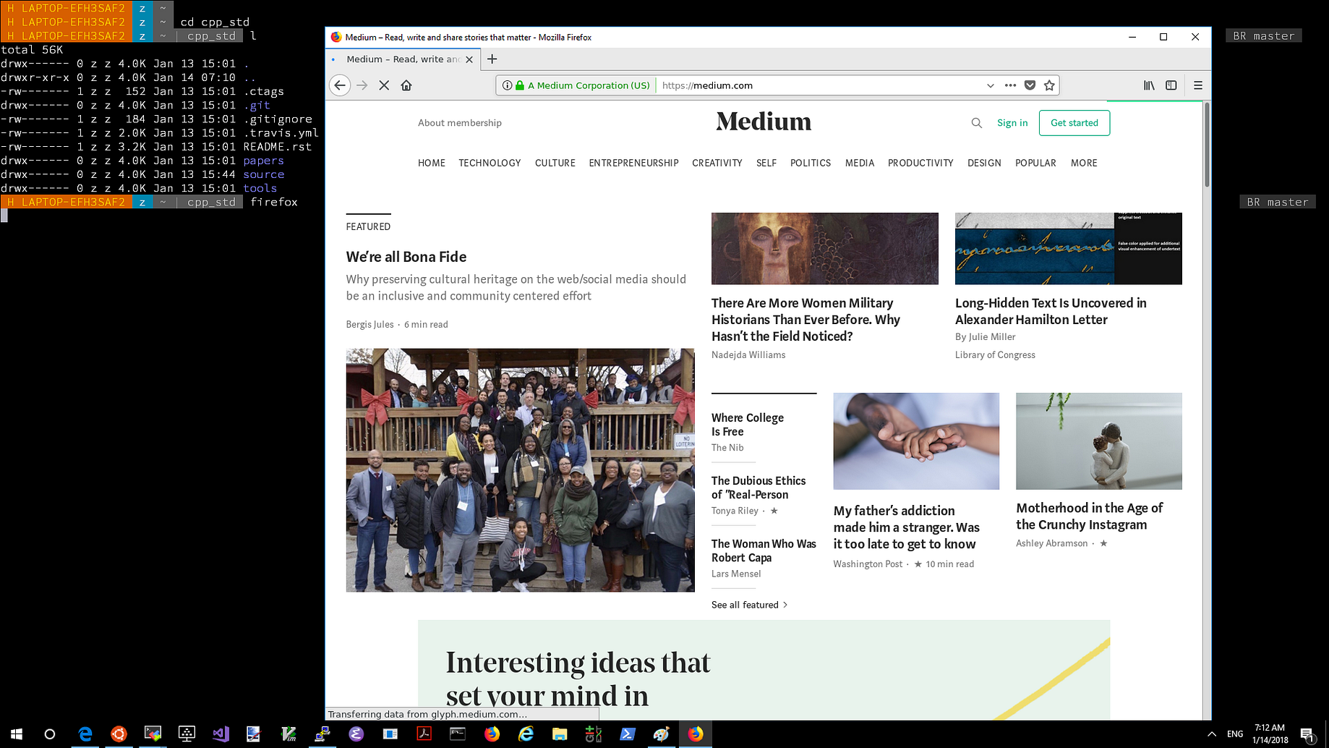Screen dimensions: 1329x748
Task: Open the Ubuntu app on the taskbar
Action: 119,734
